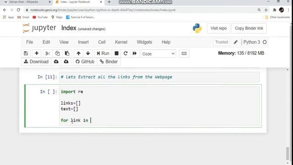This screenshot has width=293, height=165.
Task: Reload the page
Action: [x=18, y=10]
